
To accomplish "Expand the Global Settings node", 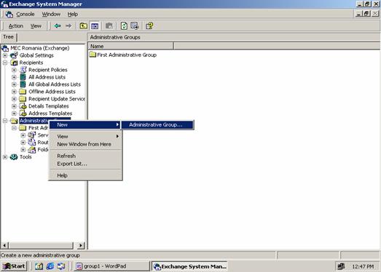I will coord(5,55).
